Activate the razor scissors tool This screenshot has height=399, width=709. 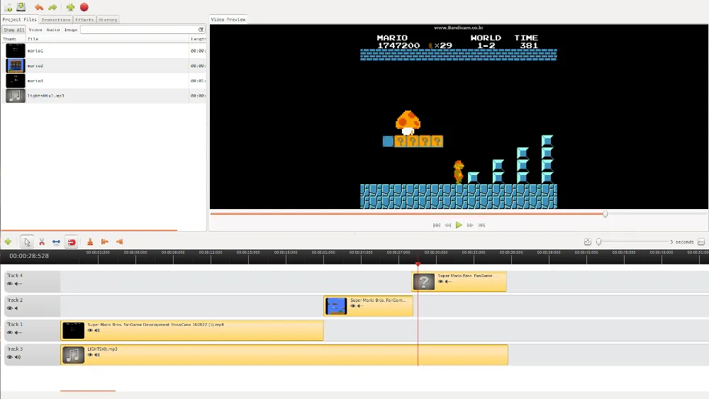click(42, 242)
